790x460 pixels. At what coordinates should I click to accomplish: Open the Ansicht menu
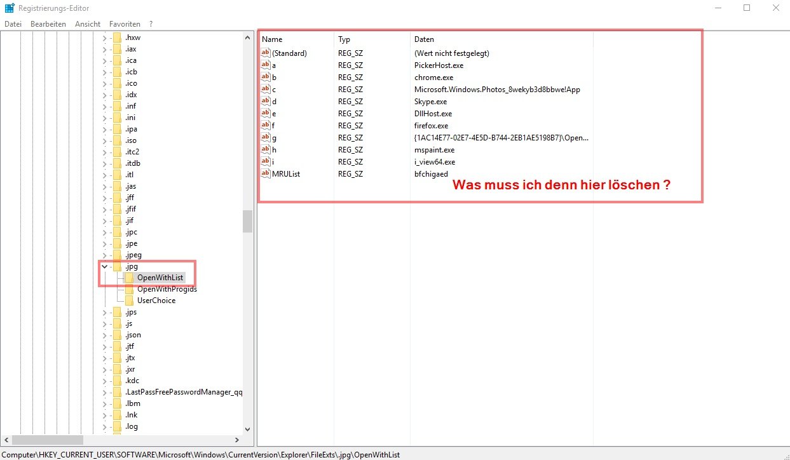coord(88,24)
